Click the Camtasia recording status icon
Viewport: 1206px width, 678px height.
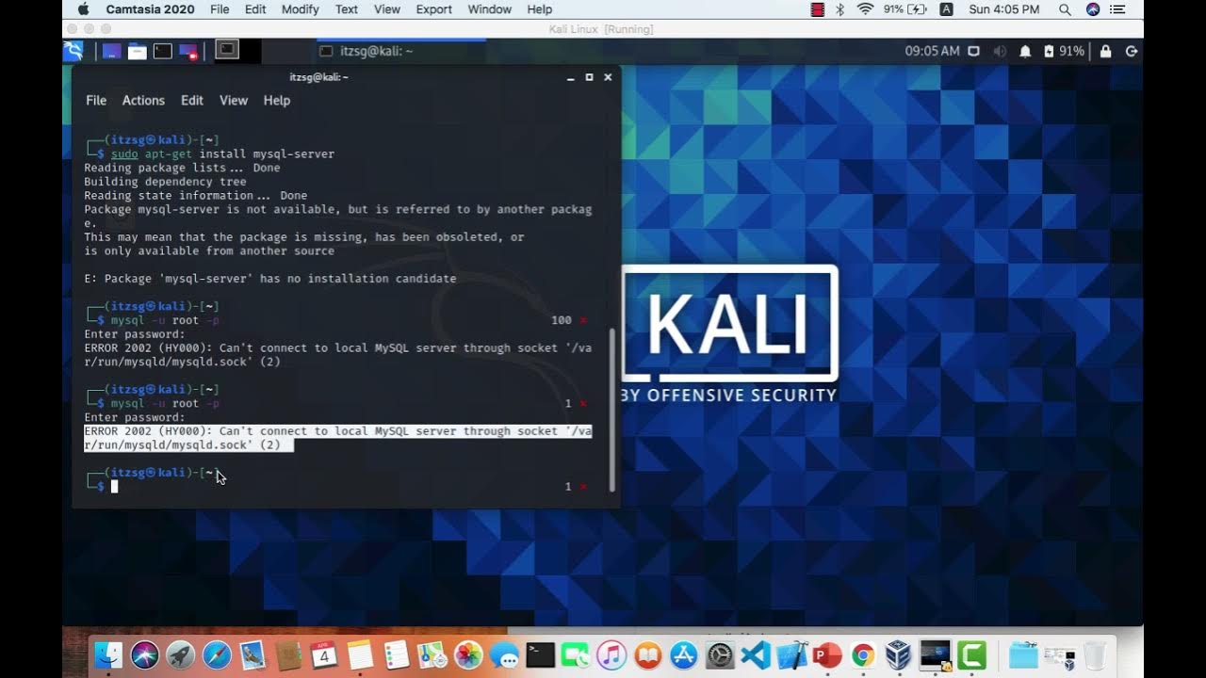pyautogui.click(x=817, y=9)
